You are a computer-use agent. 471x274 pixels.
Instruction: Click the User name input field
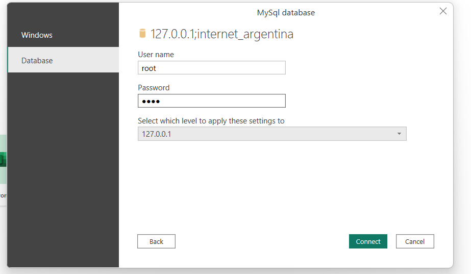tap(211, 68)
